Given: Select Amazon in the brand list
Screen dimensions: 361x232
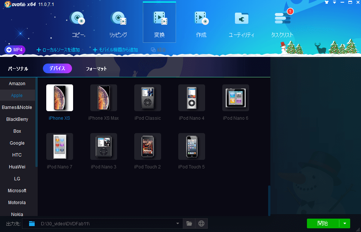Looking at the screenshot, I should coord(17,84).
